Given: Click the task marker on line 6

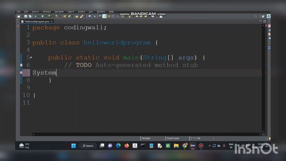Looking at the screenshot, I should point(21,65).
